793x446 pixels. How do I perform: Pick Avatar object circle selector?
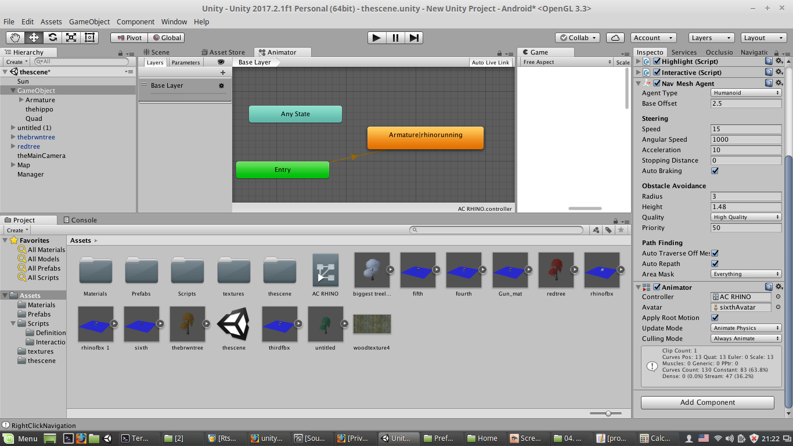coord(778,307)
